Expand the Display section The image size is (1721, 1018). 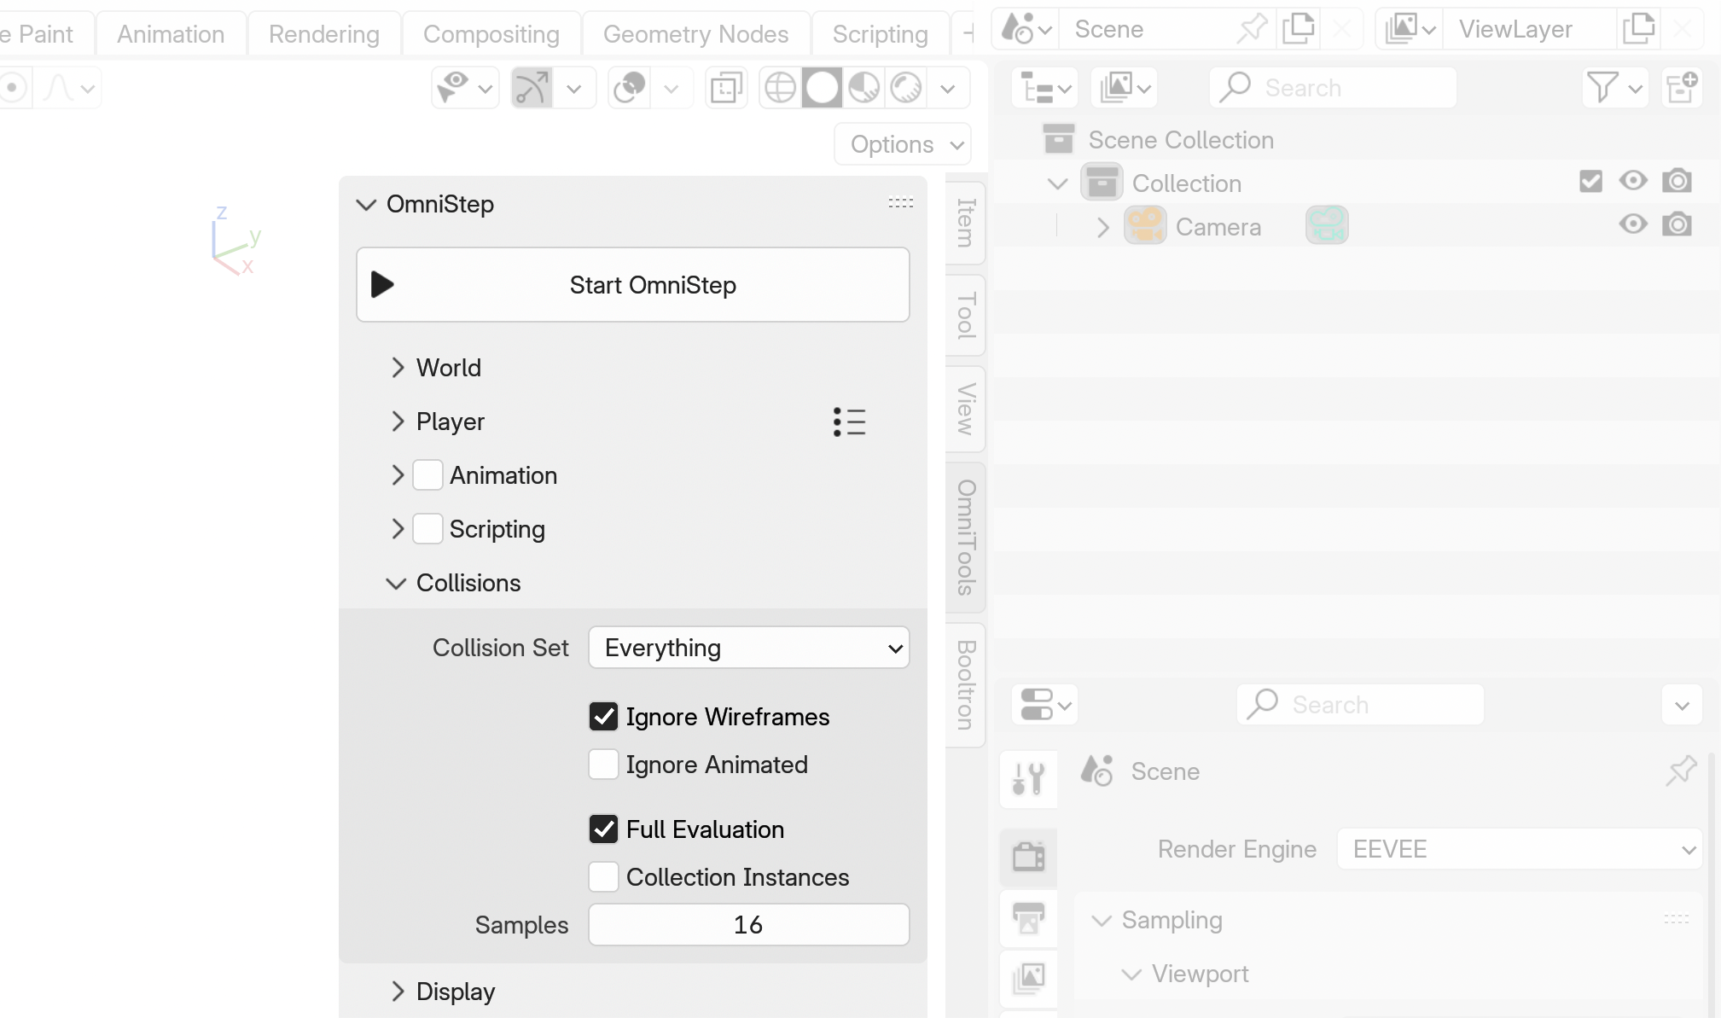(x=398, y=992)
